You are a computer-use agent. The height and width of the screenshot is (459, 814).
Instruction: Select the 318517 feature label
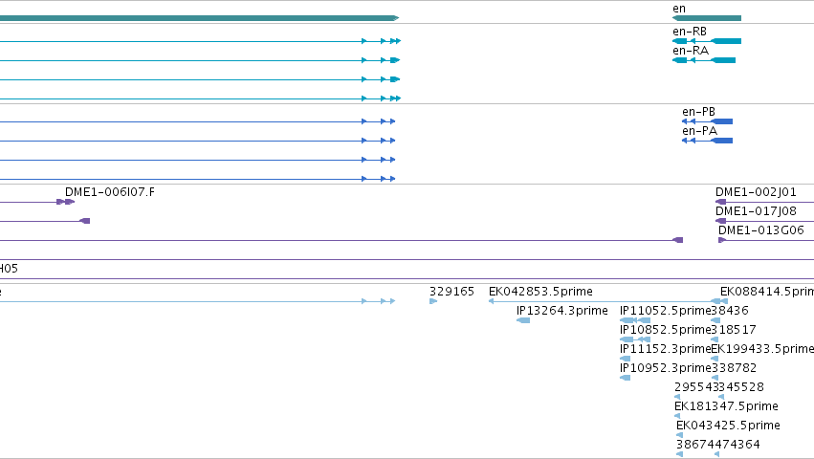pos(734,330)
